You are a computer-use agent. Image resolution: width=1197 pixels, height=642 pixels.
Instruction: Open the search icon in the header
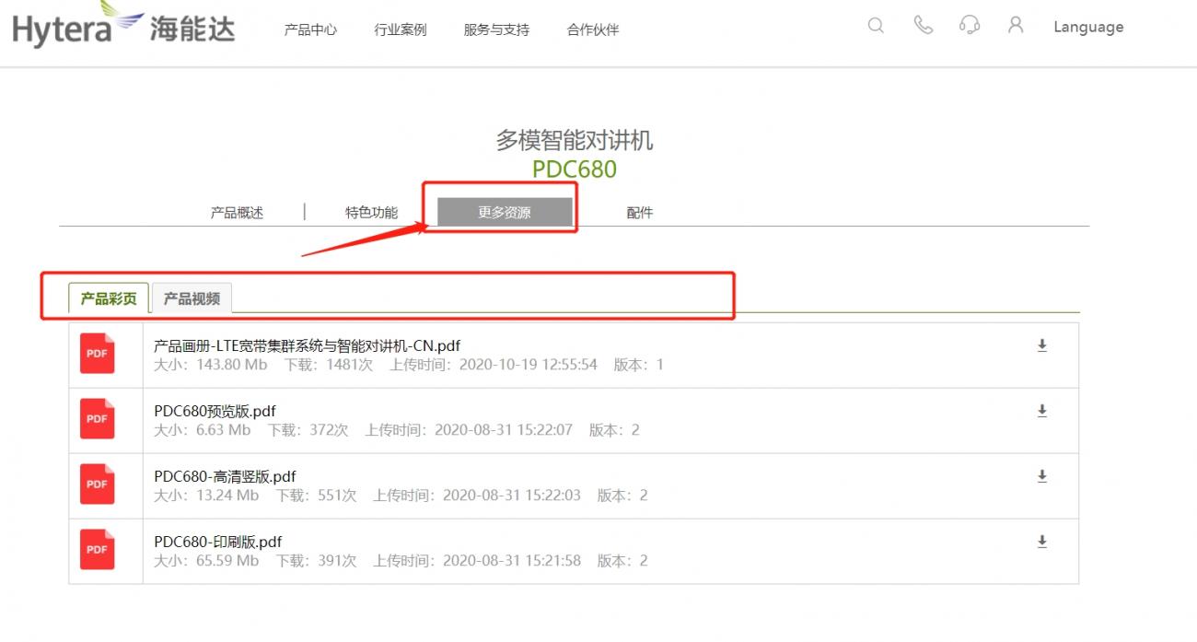click(875, 27)
